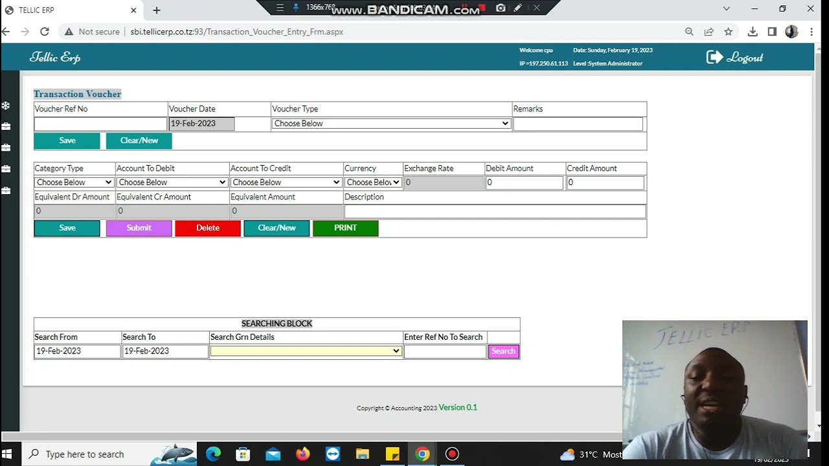
Task: Click the Transaction Voucher heading
Action: click(x=77, y=94)
